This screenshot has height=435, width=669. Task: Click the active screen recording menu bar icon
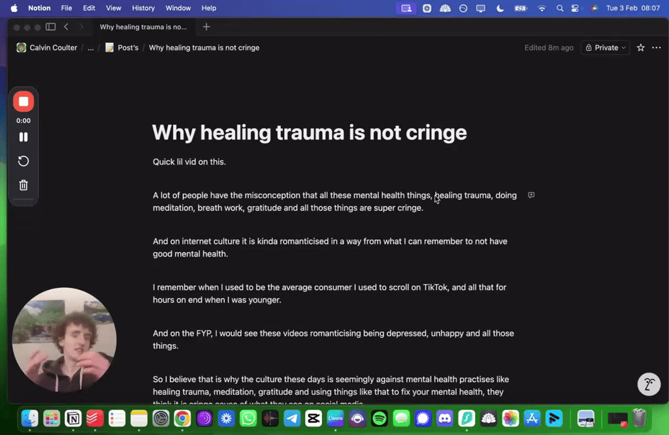point(406,8)
